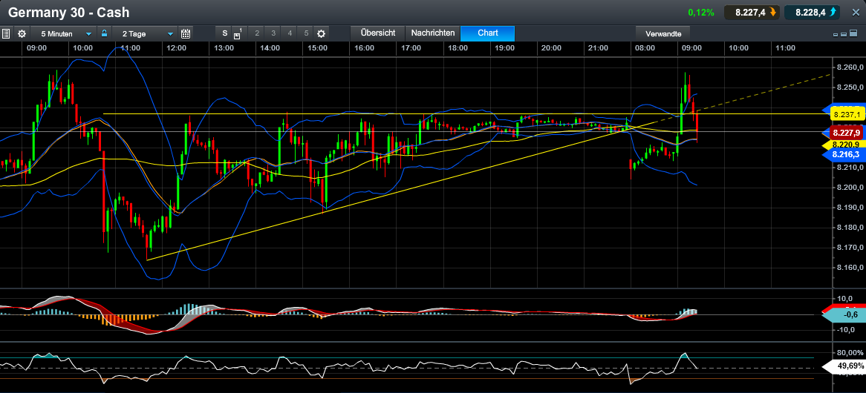Click the 08:00 time axis label

(x=645, y=48)
